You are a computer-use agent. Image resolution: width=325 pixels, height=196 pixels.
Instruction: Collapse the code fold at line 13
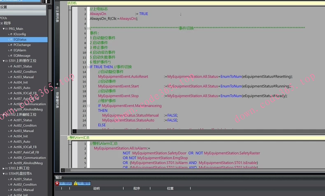click(x=88, y=67)
